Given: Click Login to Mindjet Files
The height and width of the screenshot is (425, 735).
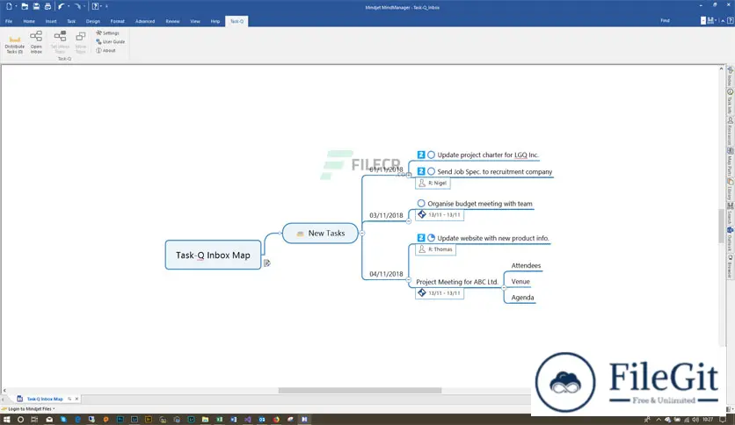Looking at the screenshot, I should (29, 408).
